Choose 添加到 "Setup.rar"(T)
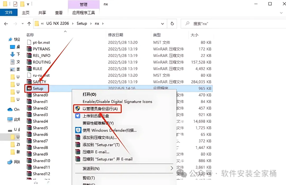Screen dimensions: 286x185 pos(101,145)
